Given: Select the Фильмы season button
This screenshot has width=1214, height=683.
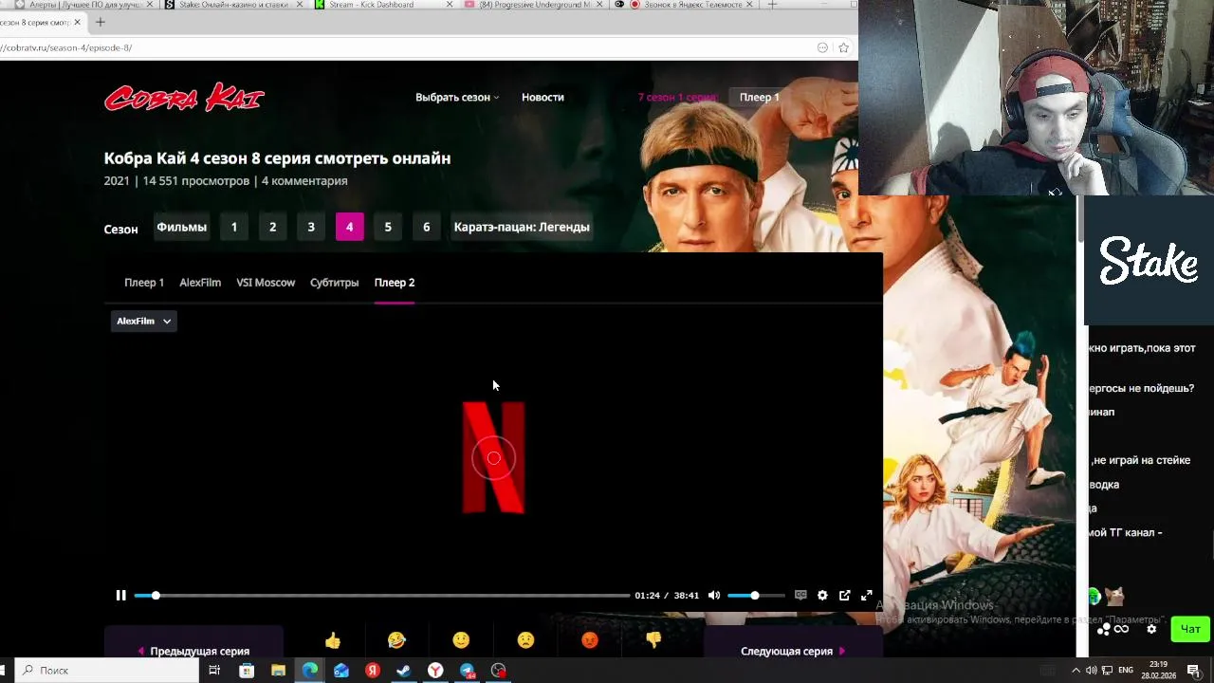Looking at the screenshot, I should (181, 227).
